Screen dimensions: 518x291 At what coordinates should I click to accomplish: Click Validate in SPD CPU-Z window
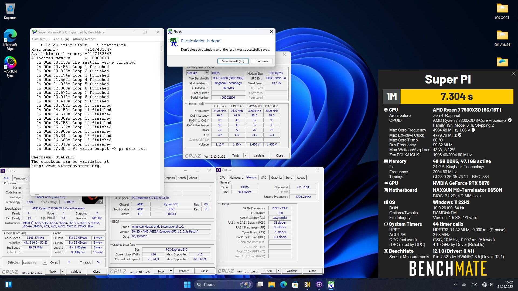[x=259, y=155]
